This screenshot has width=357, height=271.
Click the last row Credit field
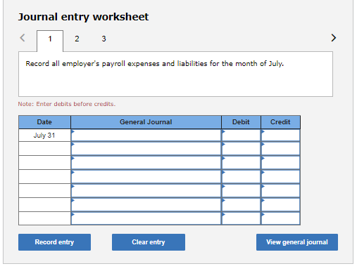281,218
